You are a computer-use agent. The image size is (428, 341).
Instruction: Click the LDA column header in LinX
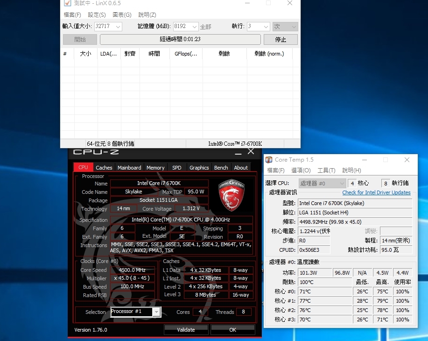click(109, 54)
